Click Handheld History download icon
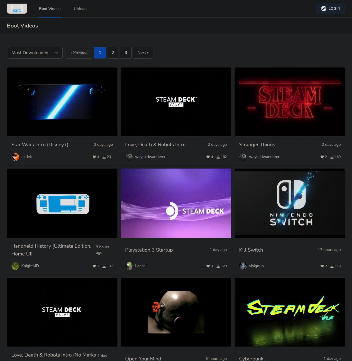This screenshot has height=361, width=352. click(x=104, y=266)
